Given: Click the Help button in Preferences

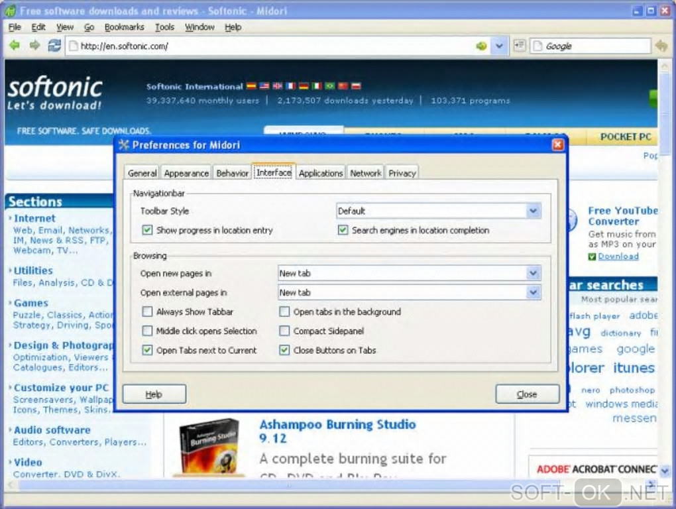Looking at the screenshot, I should pyautogui.click(x=154, y=394).
